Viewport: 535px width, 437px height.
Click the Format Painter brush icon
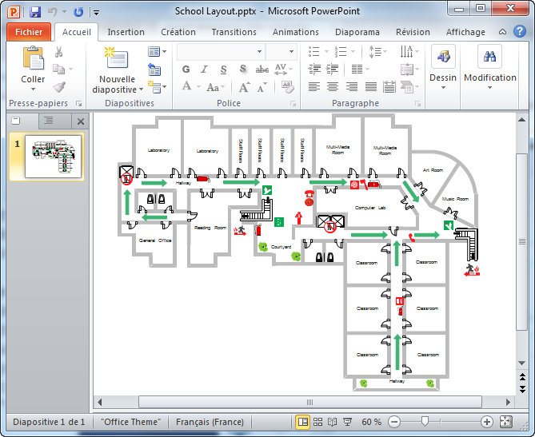pyautogui.click(x=59, y=87)
